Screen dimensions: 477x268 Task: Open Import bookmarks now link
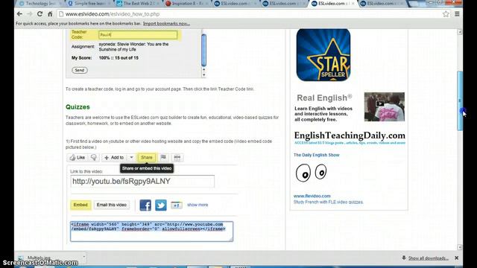point(166,24)
